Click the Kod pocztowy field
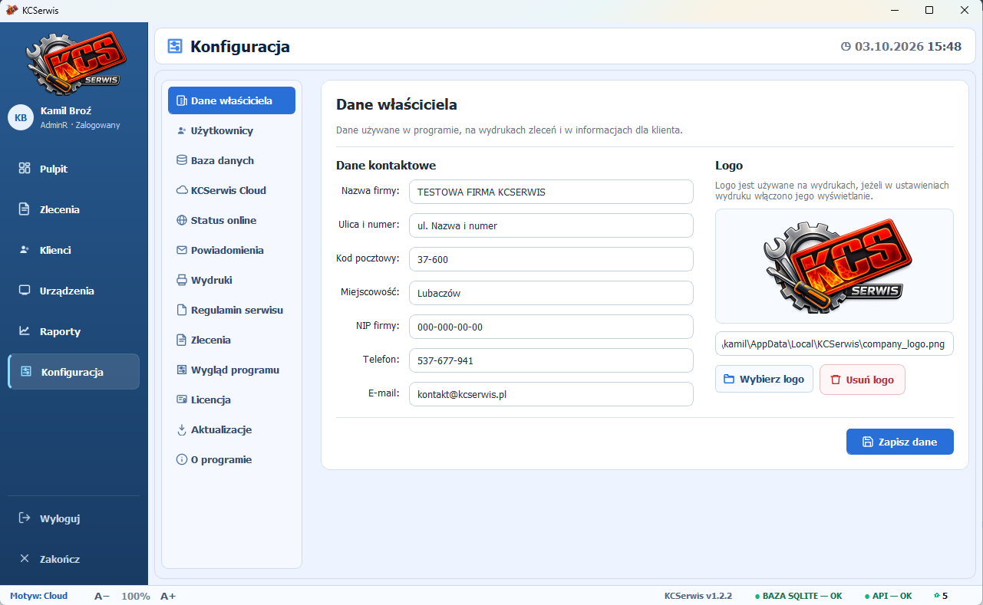The height and width of the screenshot is (605, 983). (x=551, y=259)
